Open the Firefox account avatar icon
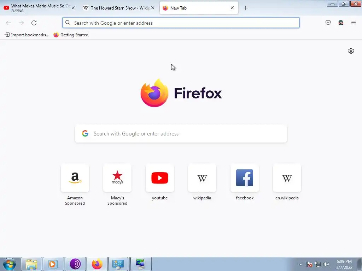Image resolution: width=362 pixels, height=271 pixels. click(341, 23)
